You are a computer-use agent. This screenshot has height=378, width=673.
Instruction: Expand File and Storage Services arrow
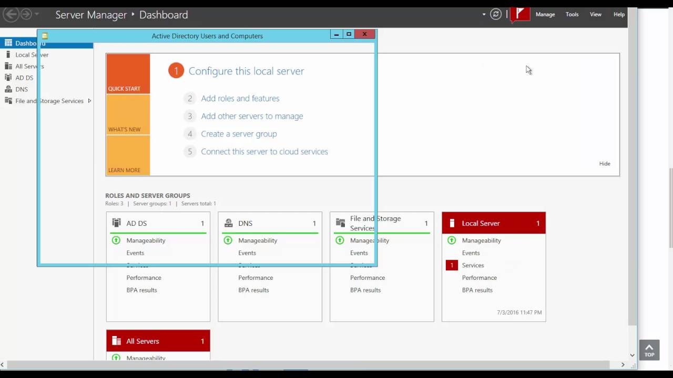tap(89, 101)
